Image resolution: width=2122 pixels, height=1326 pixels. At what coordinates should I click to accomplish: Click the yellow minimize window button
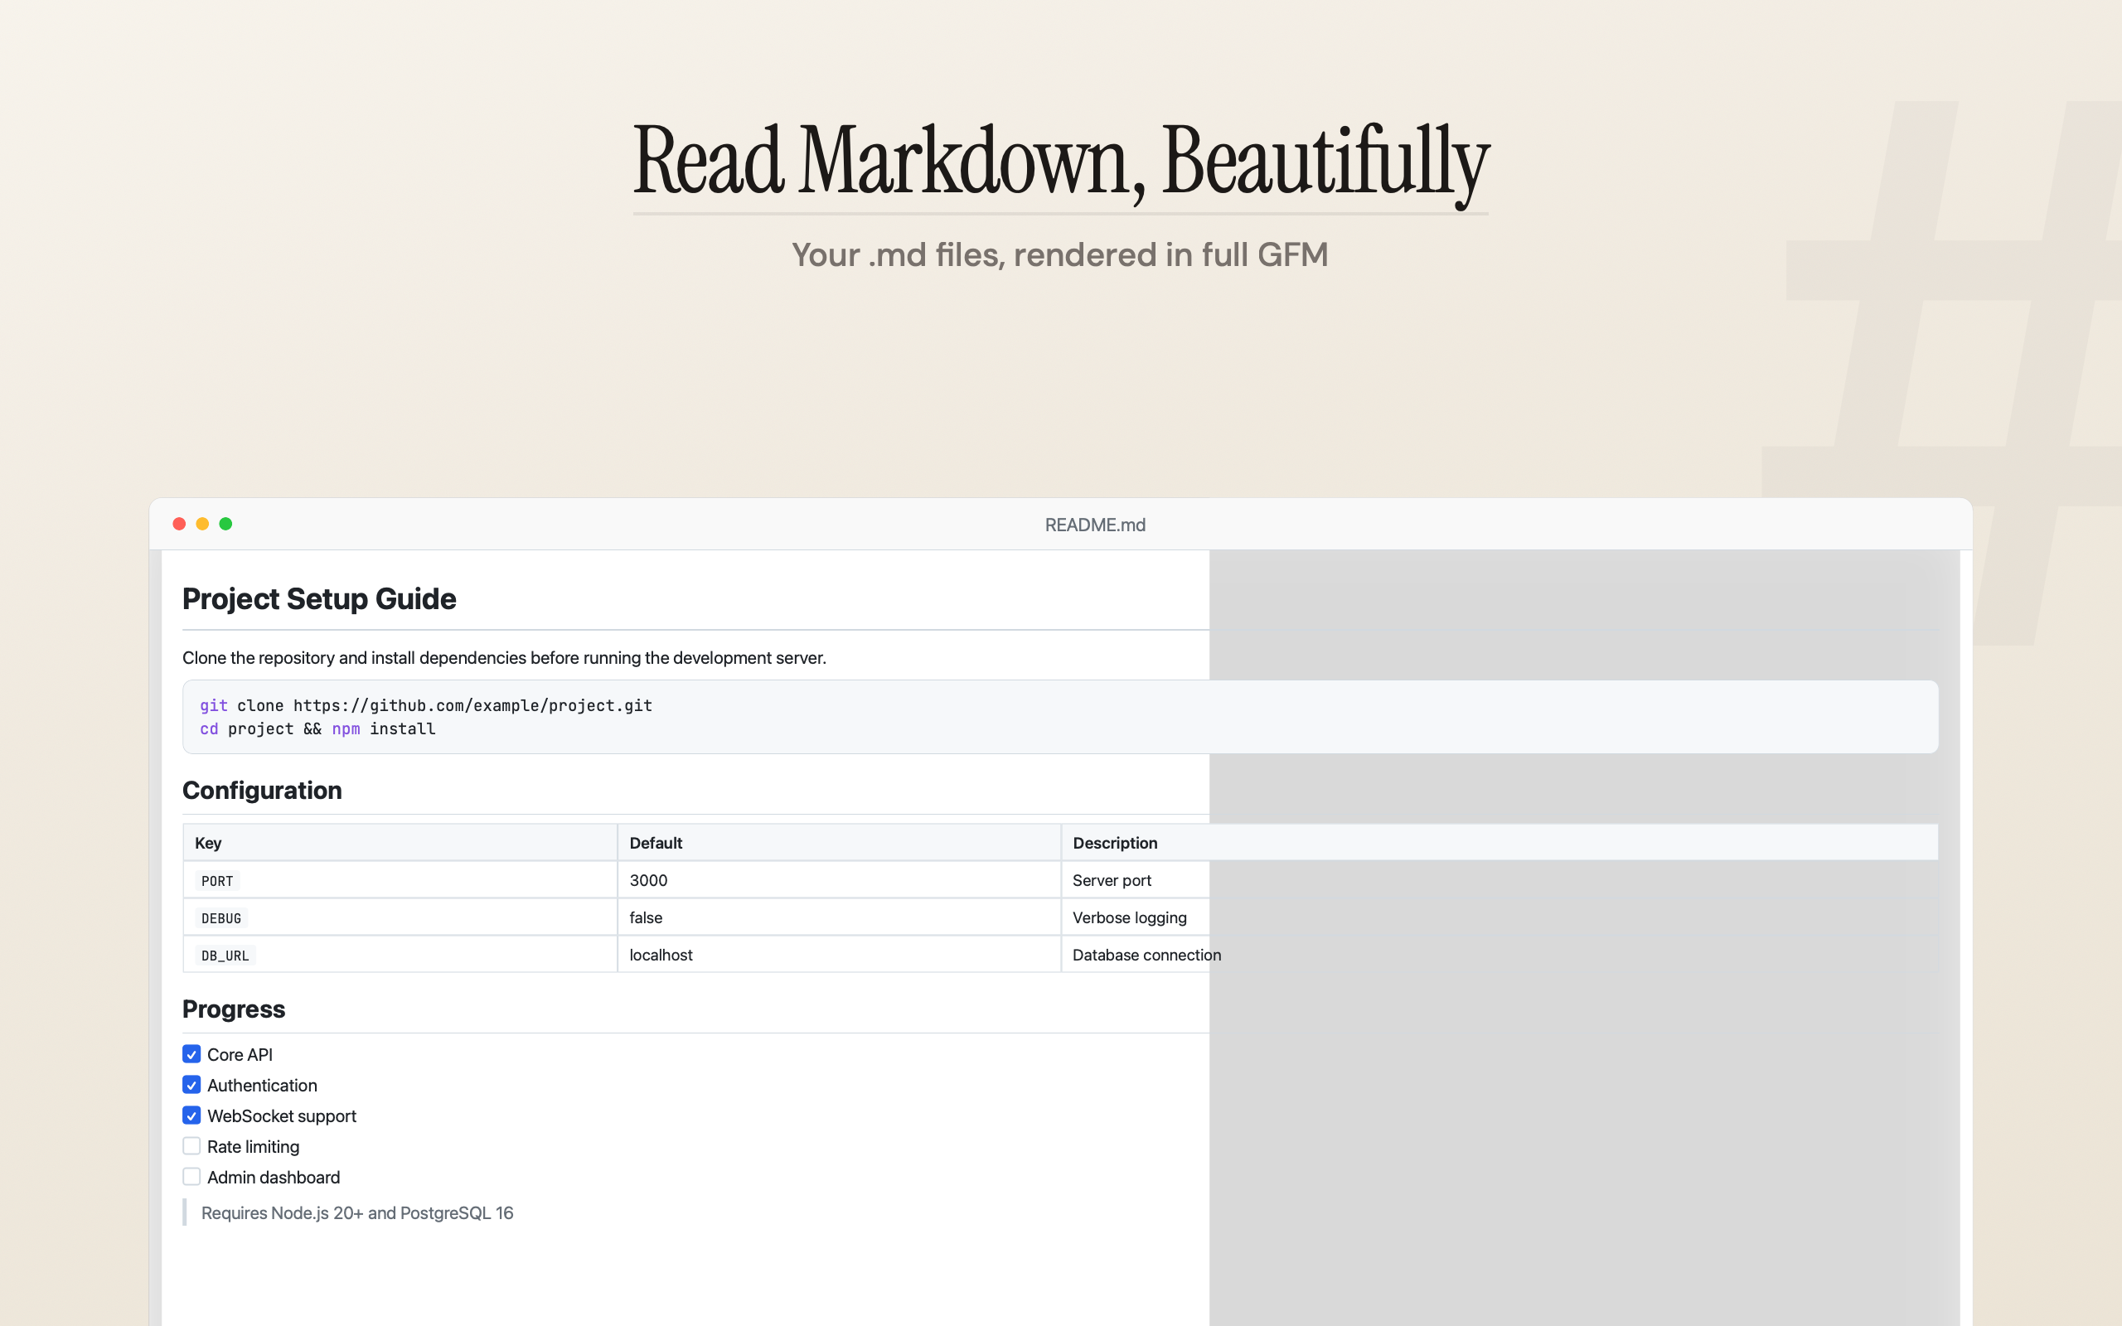click(202, 524)
